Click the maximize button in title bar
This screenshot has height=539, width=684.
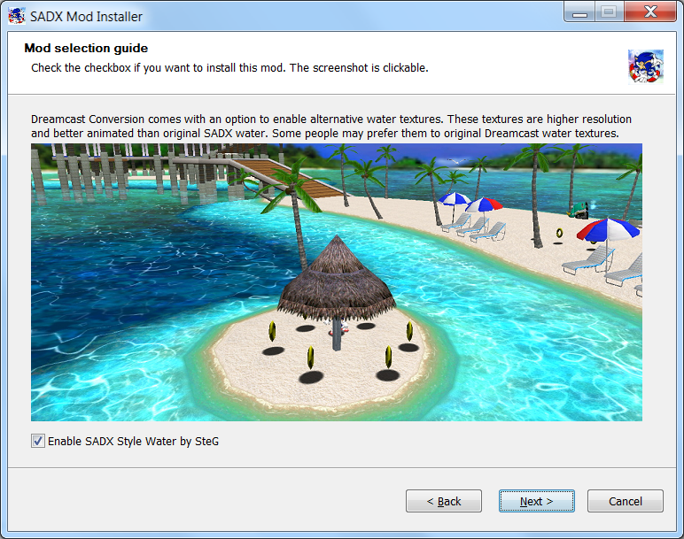point(609,12)
